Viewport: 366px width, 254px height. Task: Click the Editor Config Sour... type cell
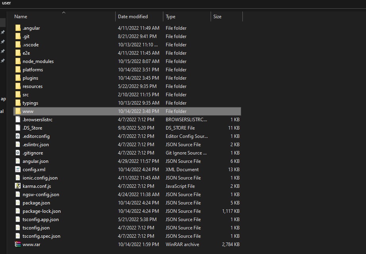tap(187, 136)
